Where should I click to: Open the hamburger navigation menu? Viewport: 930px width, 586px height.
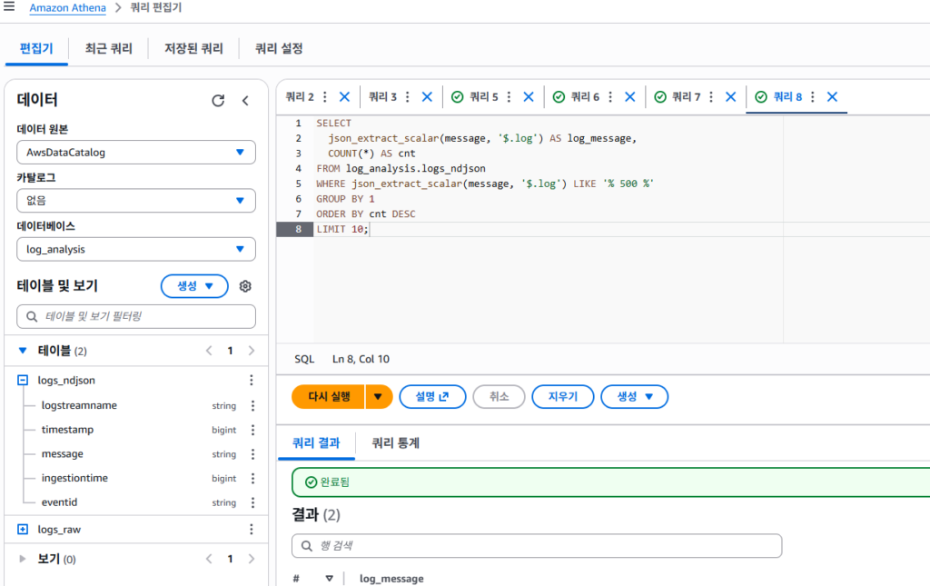click(9, 7)
